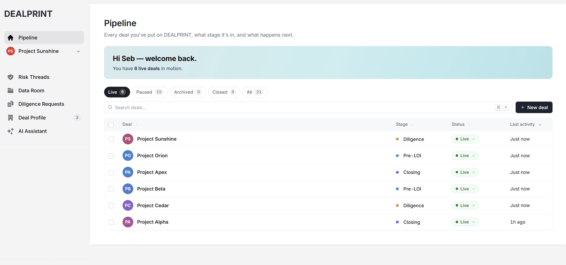
Task: Create a deal with New deal button
Action: coord(534,107)
